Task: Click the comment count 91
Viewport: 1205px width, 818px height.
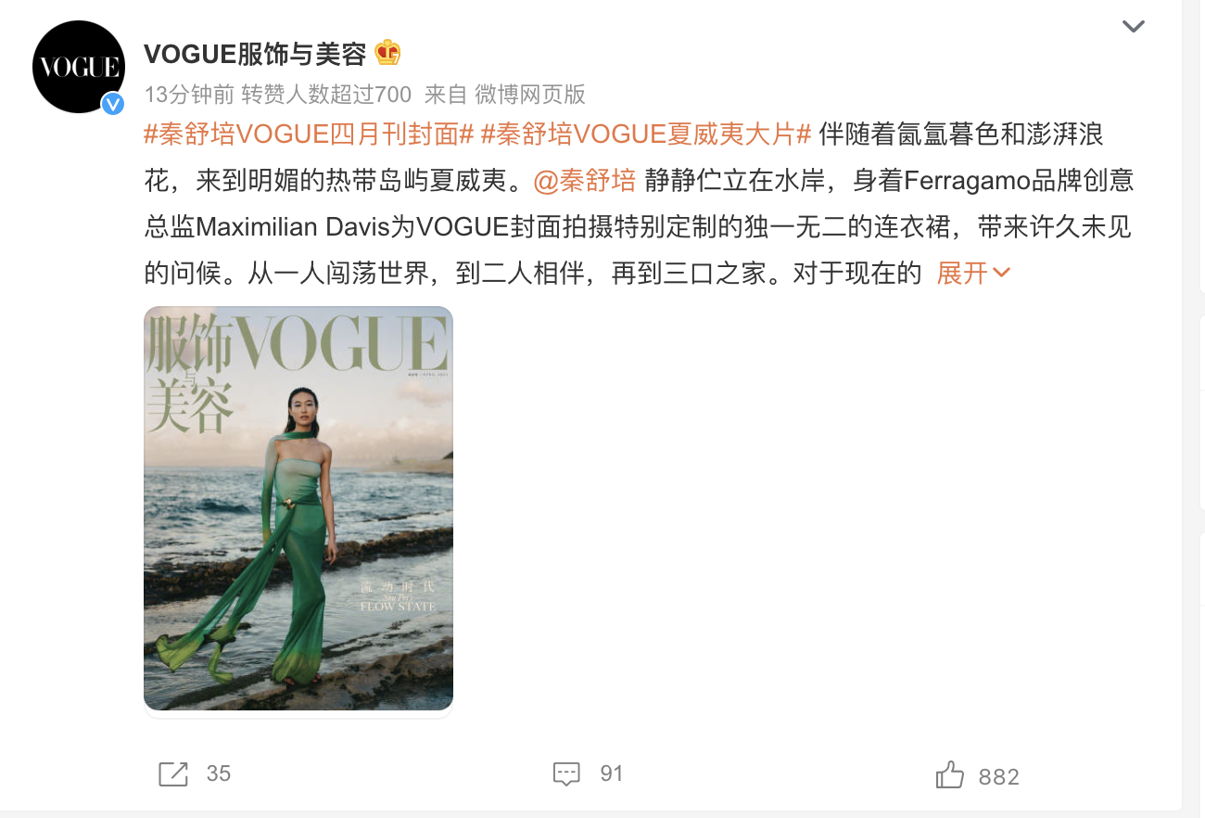Action: (612, 773)
